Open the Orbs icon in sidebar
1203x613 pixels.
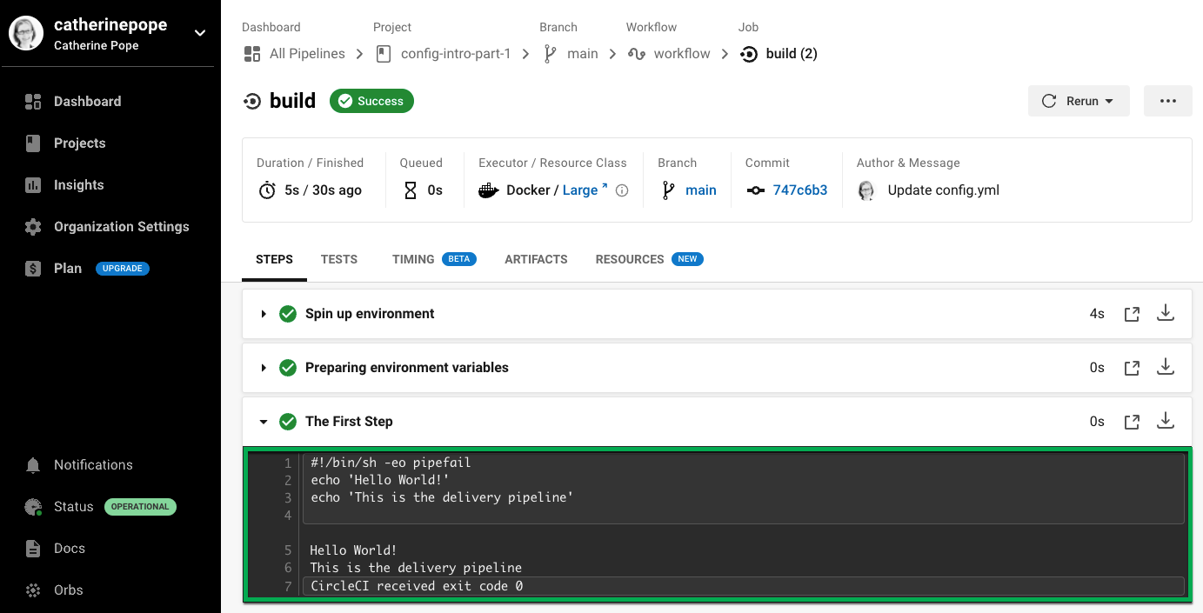pyautogui.click(x=33, y=590)
